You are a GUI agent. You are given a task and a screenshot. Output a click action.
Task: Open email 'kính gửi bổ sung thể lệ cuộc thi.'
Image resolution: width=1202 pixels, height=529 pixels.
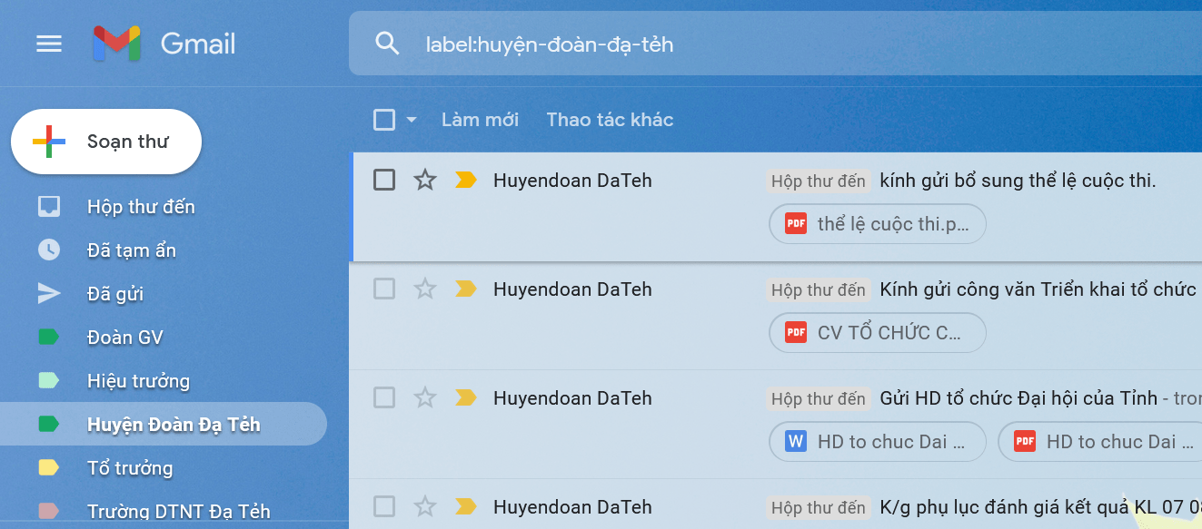click(1018, 181)
